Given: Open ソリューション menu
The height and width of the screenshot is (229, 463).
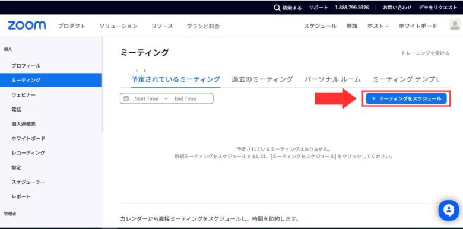Looking at the screenshot, I should 118,26.
